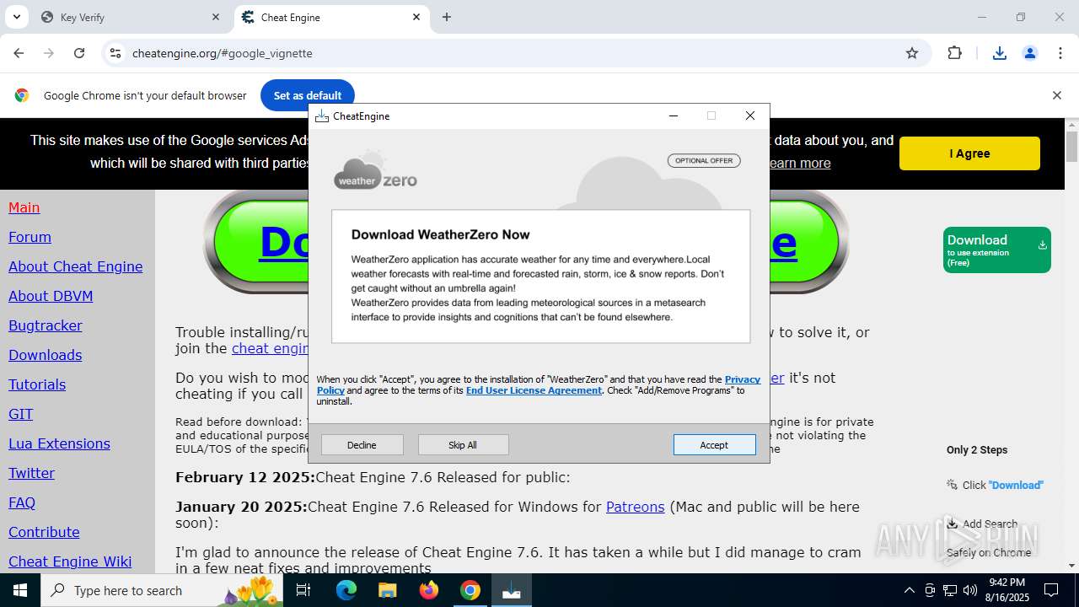Click the "Download" link in ad steps

[x=1016, y=485]
